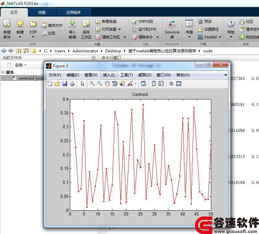Select the Edit Plot arrow tool
Viewport: 259px width, 234px height.
(83, 84)
